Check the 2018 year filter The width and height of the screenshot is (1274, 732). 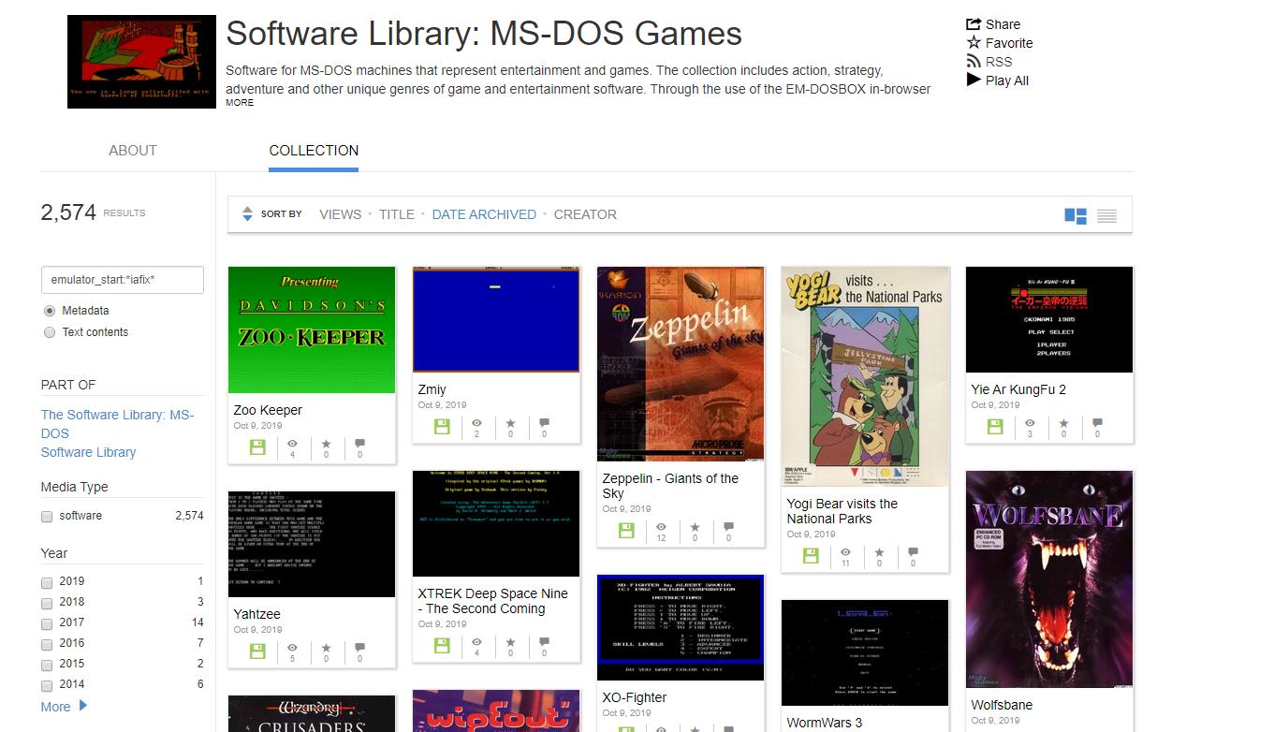pyautogui.click(x=47, y=602)
